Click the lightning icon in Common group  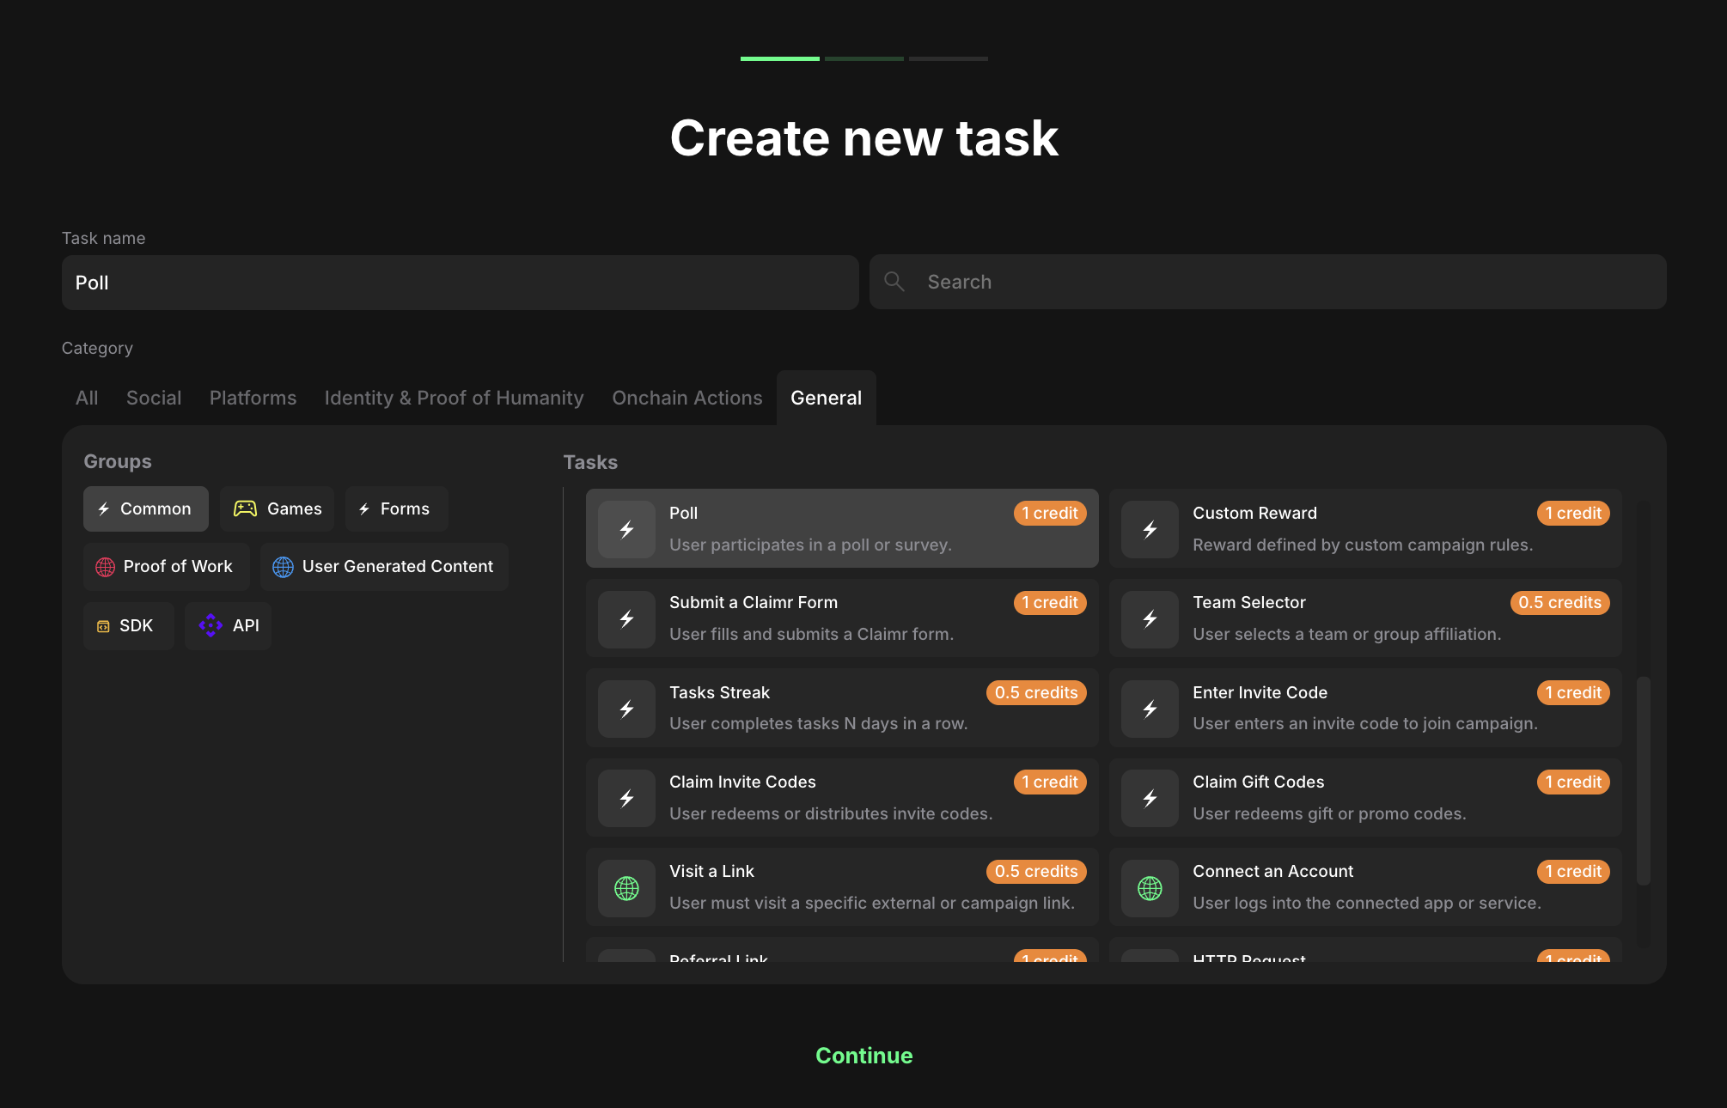click(x=103, y=509)
